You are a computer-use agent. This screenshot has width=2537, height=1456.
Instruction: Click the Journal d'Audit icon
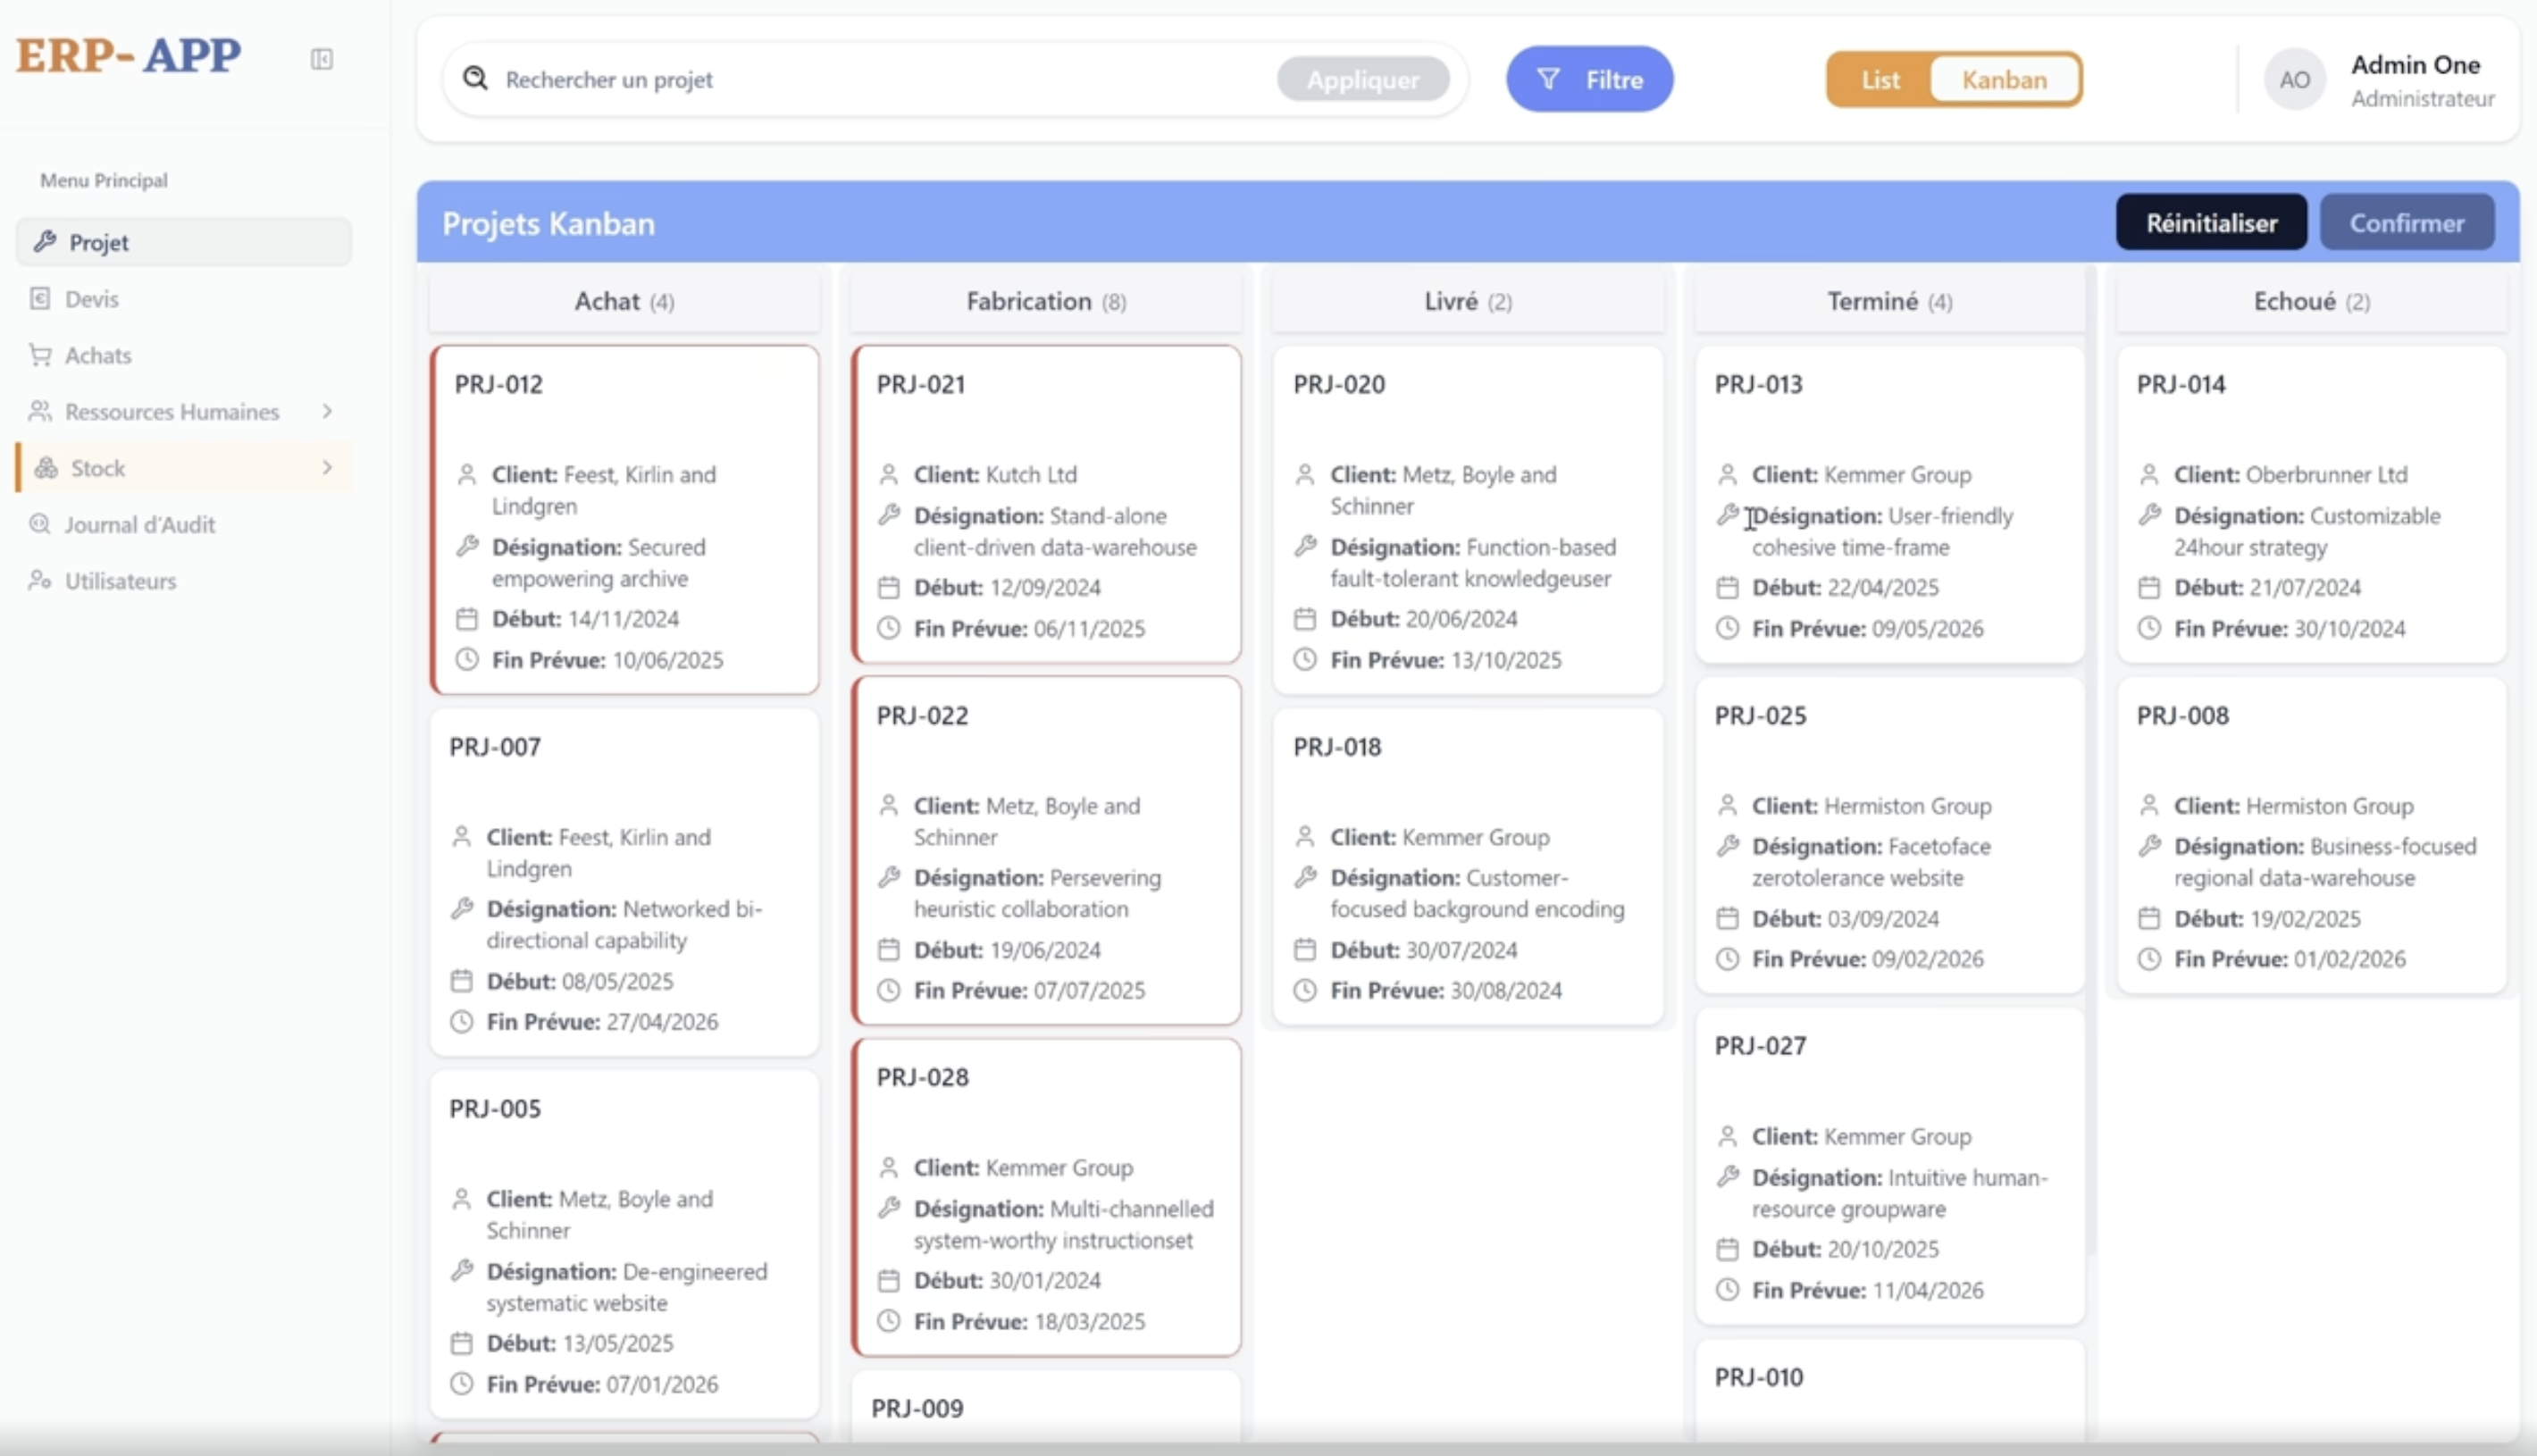click(40, 524)
